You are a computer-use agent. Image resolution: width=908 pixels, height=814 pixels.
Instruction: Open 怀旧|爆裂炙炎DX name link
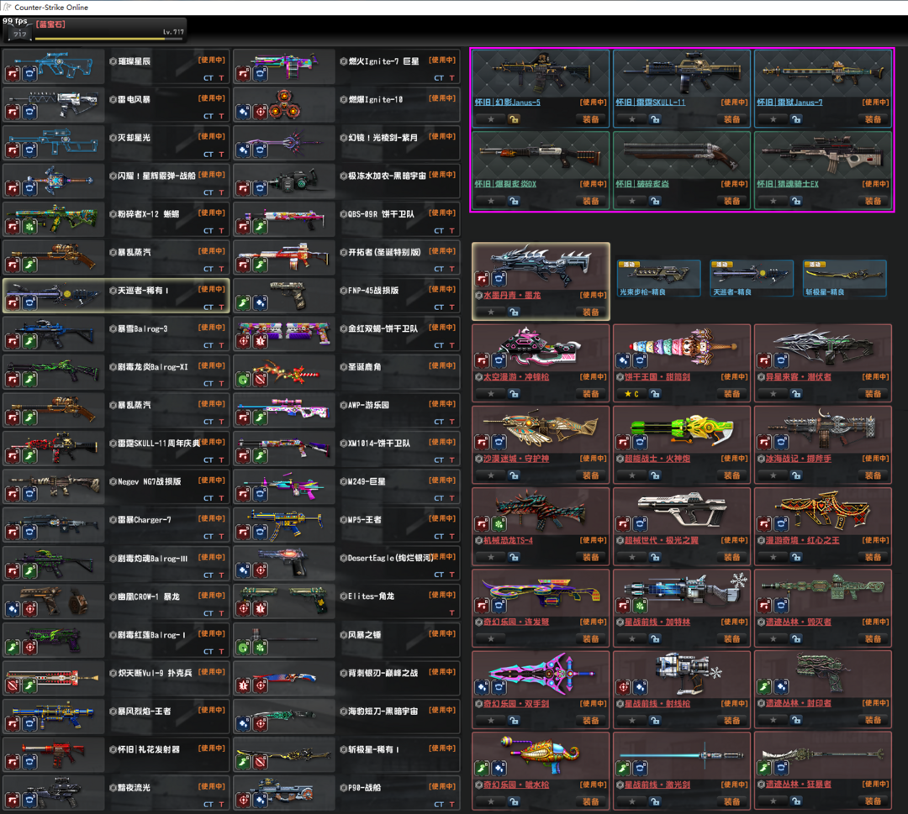click(x=505, y=184)
